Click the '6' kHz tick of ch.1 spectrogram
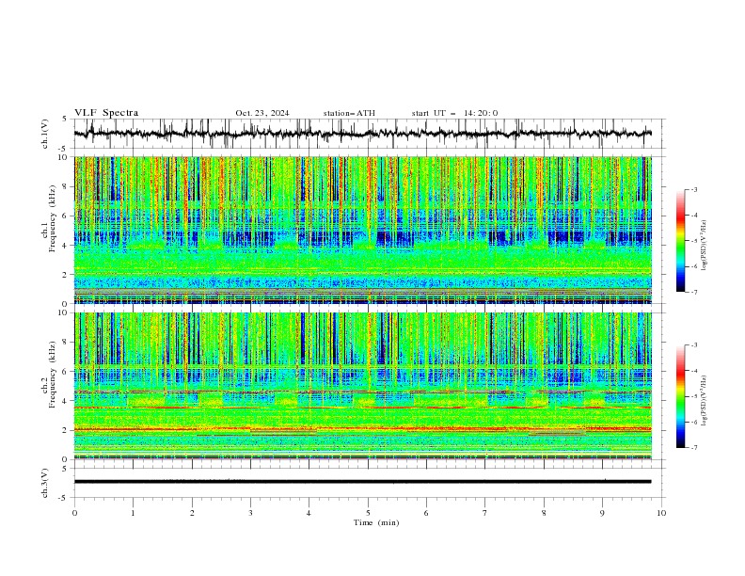This screenshot has height=576, width=745. [67, 216]
